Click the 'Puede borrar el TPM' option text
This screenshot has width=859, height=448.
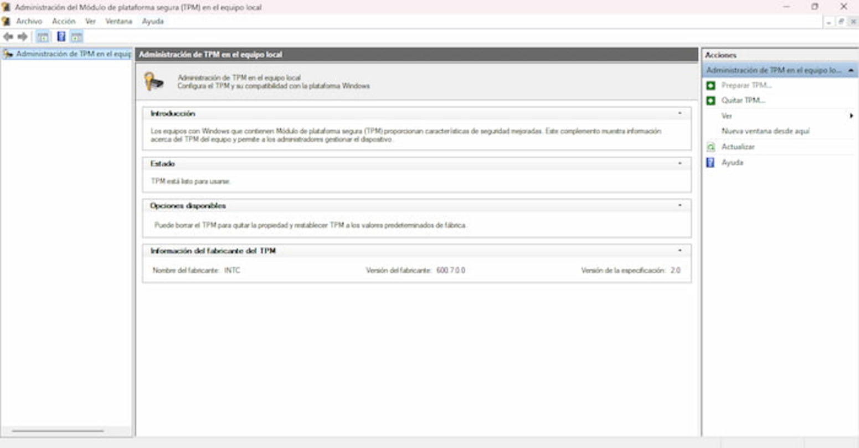(310, 226)
